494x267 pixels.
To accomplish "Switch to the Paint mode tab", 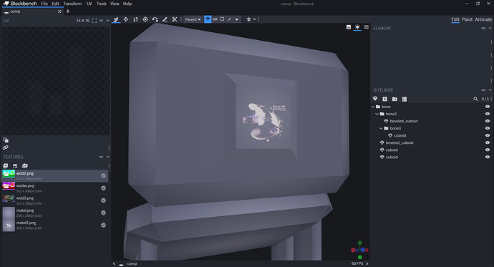I will coord(467,19).
